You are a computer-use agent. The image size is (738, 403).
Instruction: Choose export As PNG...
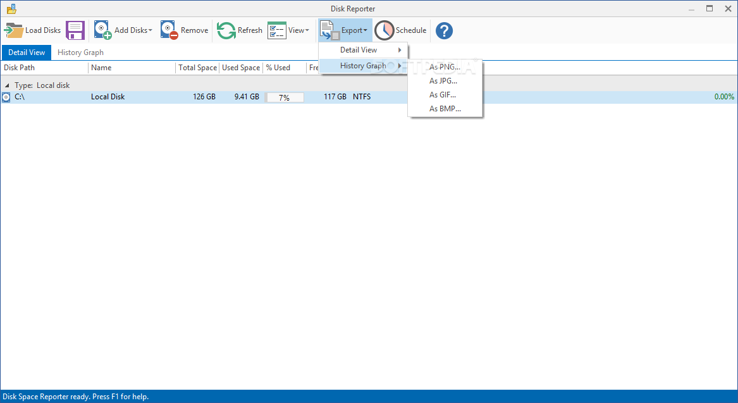point(445,67)
